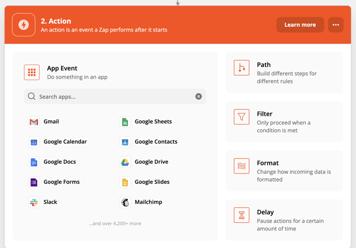Open the three-dot options menu

pyautogui.click(x=336, y=25)
